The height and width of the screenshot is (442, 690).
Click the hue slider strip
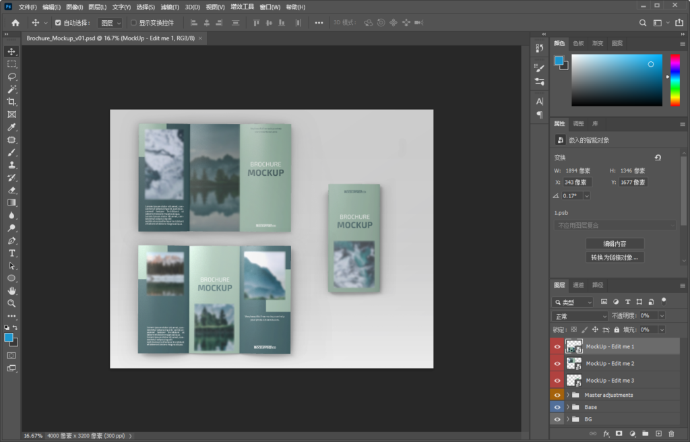pos(675,80)
